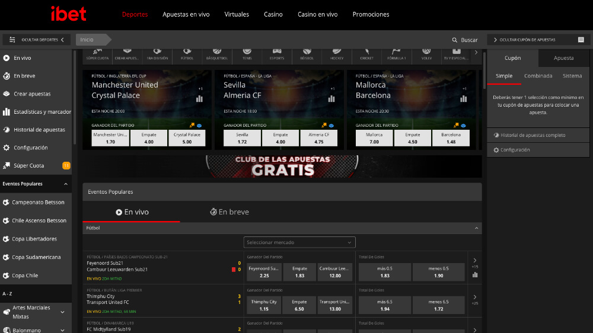Select the Básquetbol sport icon
593x333 pixels.
pyautogui.click(x=218, y=54)
